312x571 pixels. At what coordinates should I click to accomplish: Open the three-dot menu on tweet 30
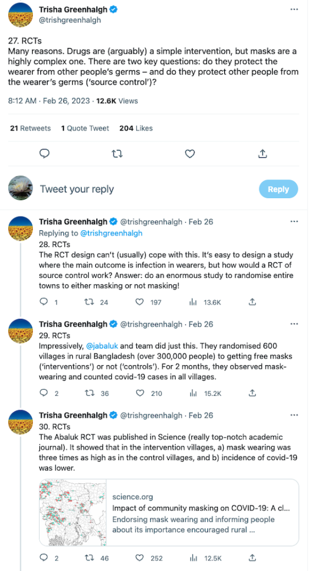294,415
